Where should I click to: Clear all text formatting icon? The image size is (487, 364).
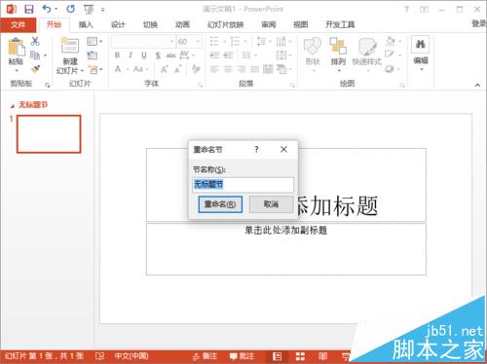(x=196, y=69)
